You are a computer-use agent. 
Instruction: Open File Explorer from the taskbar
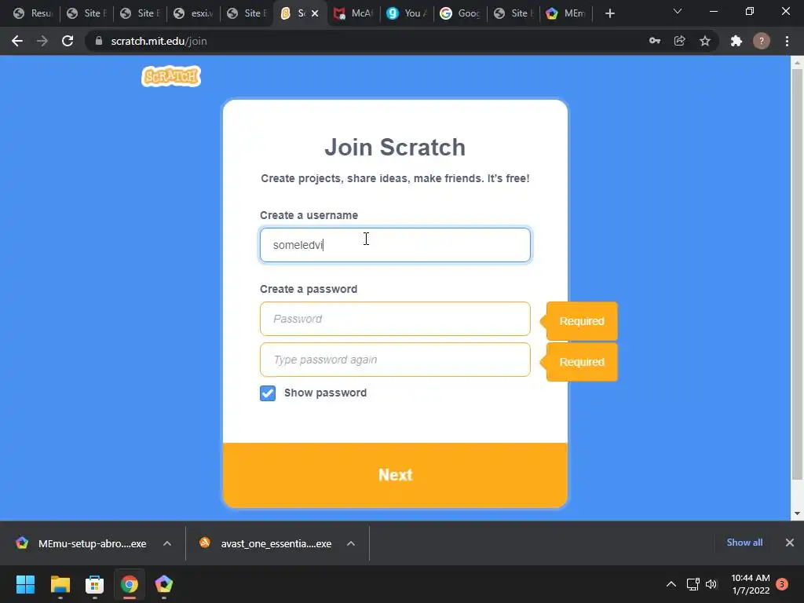[x=60, y=584]
